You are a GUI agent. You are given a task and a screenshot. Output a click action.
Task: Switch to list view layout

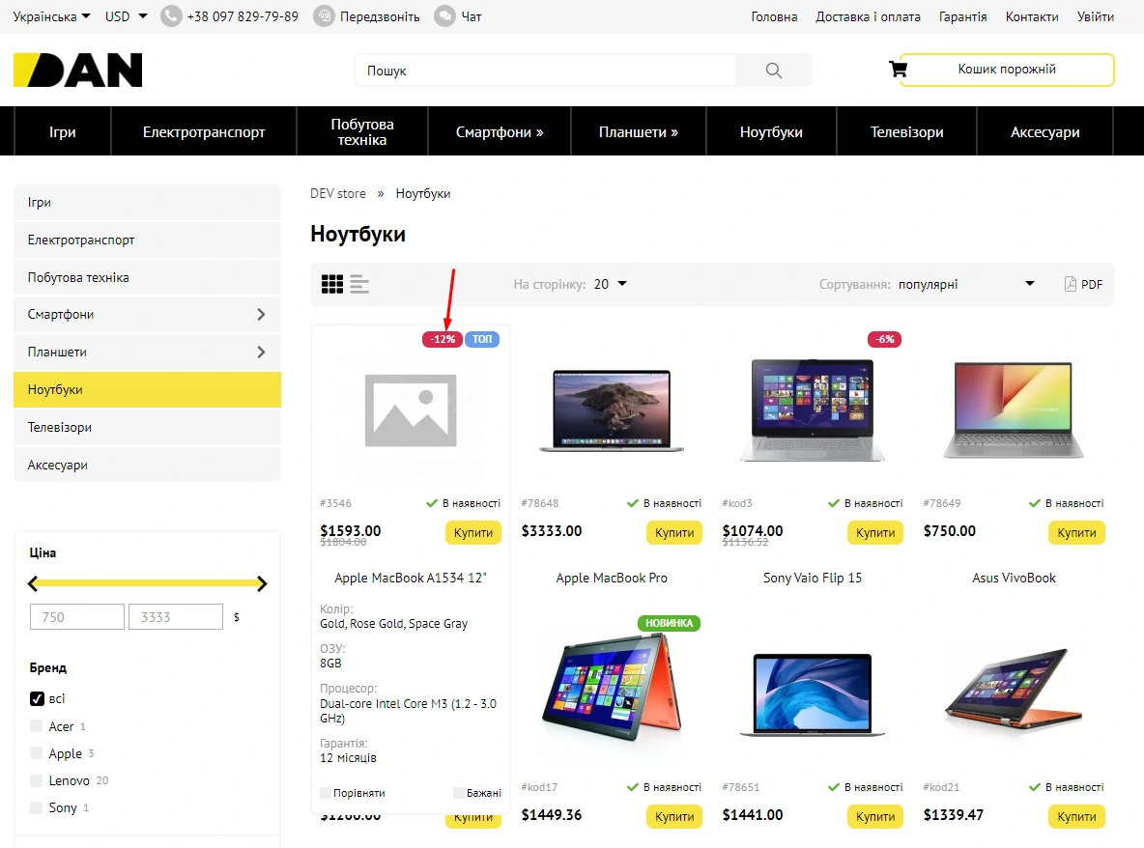(x=359, y=284)
